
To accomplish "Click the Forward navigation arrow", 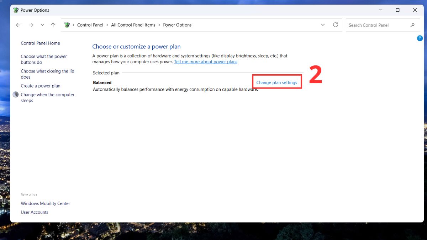I will (31, 25).
